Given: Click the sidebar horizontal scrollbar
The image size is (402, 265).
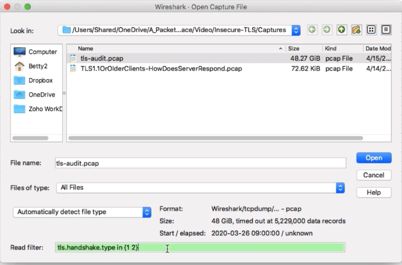Looking at the screenshot, I should point(30,138).
